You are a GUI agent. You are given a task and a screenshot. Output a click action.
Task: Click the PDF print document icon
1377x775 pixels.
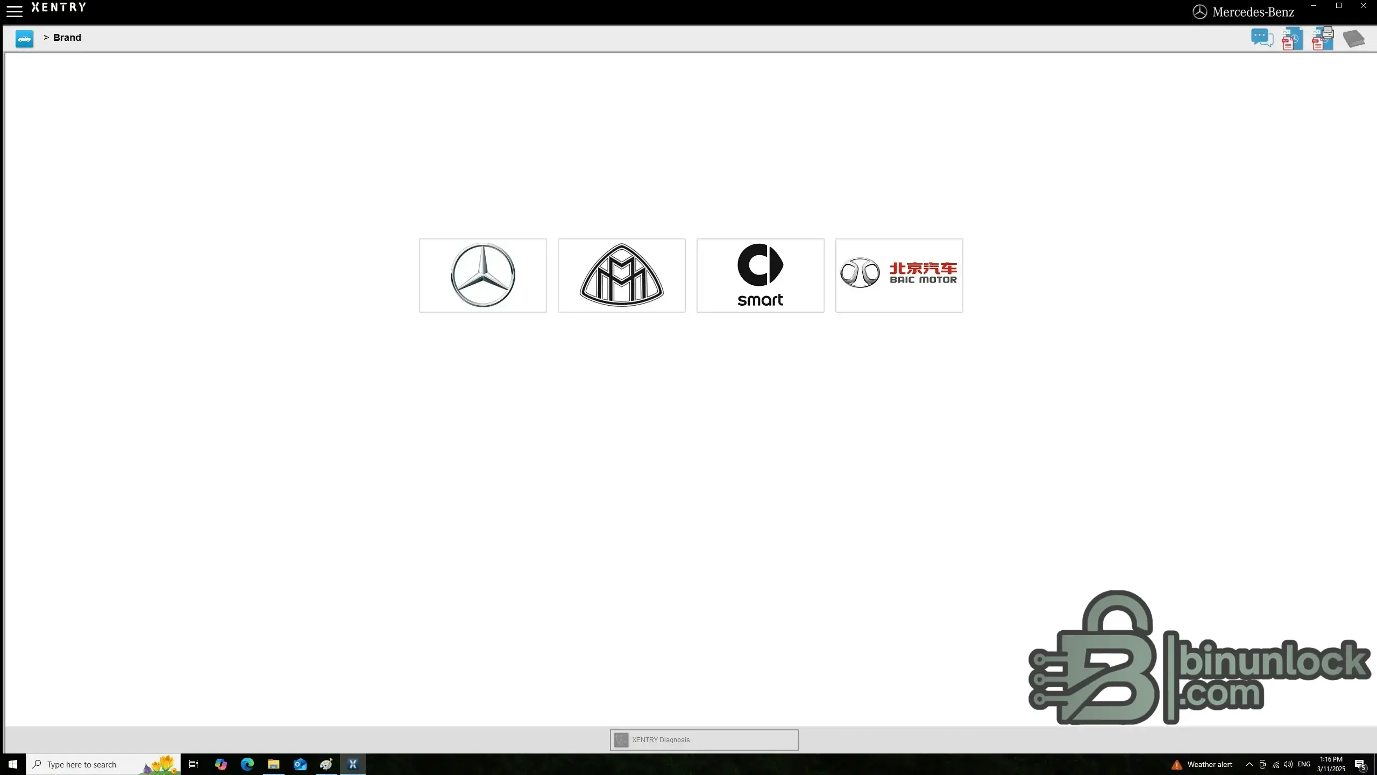coord(1323,38)
